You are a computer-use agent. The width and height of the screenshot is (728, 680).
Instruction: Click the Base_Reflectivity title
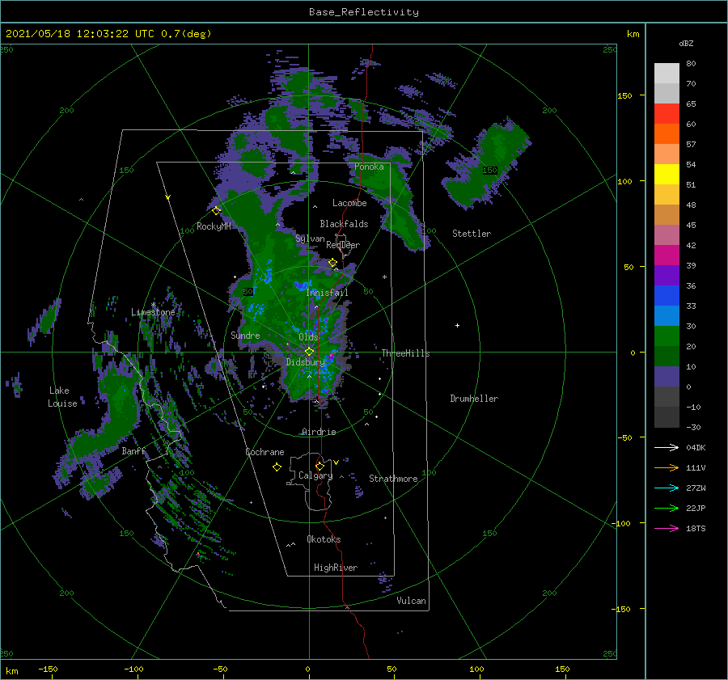(x=364, y=12)
